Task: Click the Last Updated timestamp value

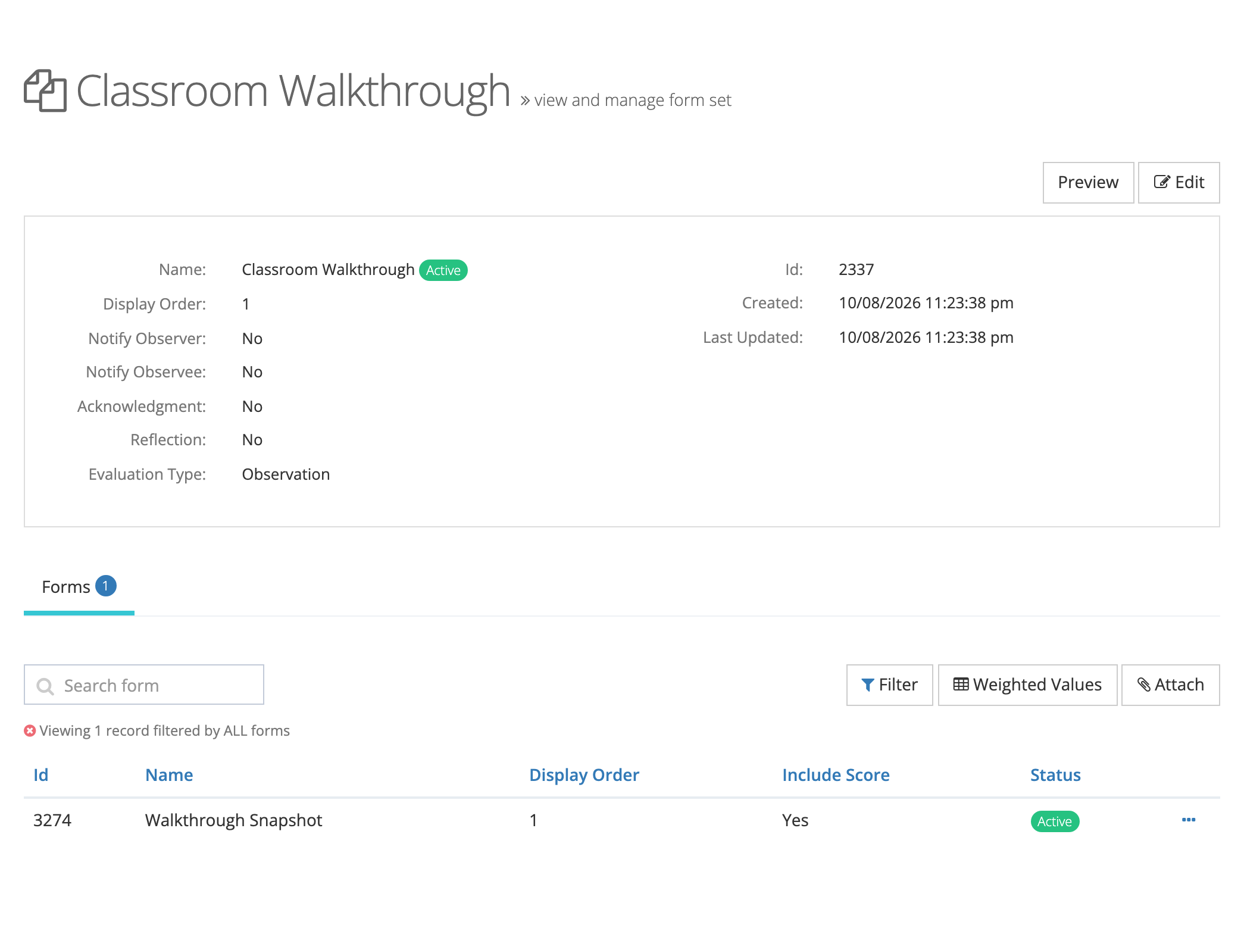Action: tap(926, 337)
